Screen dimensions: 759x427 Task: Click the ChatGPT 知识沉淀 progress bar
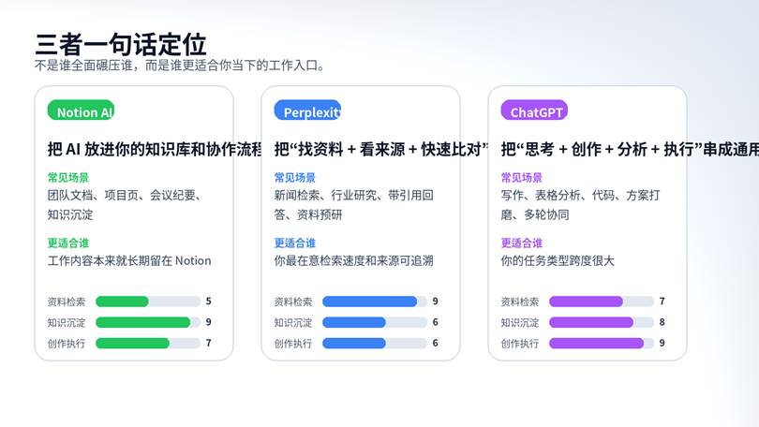tap(602, 322)
